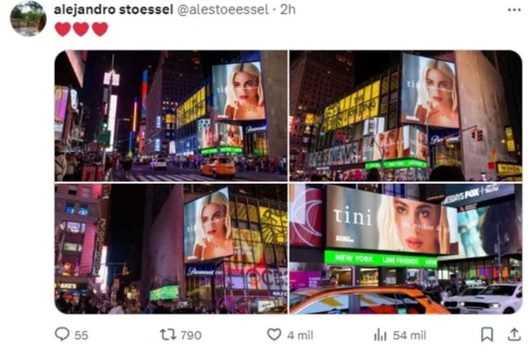Like the post with heart icon
The height and width of the screenshot is (352, 528).
pyautogui.click(x=274, y=334)
